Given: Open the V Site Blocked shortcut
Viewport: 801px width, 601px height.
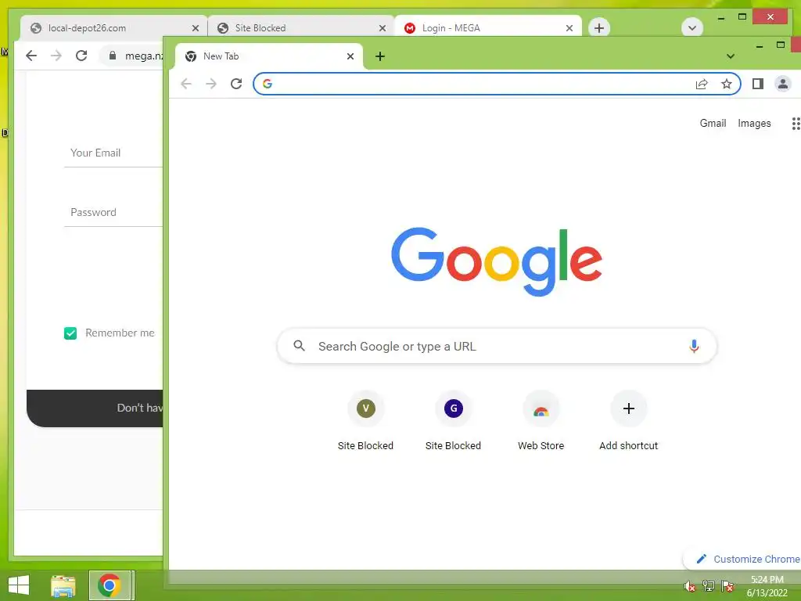Looking at the screenshot, I should tap(366, 422).
